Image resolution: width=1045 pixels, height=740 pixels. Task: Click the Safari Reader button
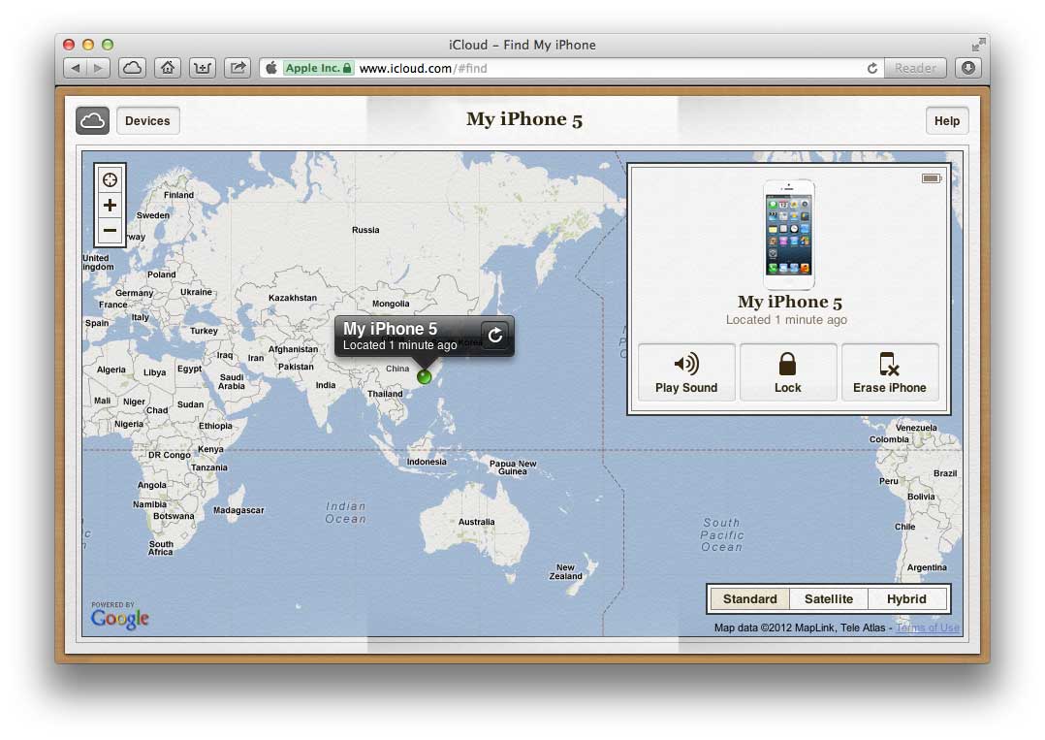click(915, 68)
